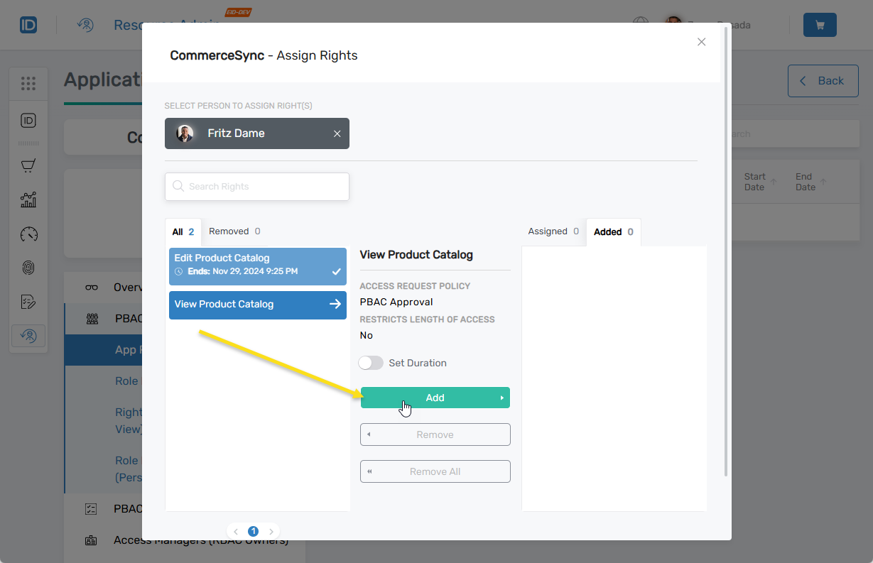Close the Assign Rights dialog
The height and width of the screenshot is (563, 873).
pyautogui.click(x=701, y=42)
